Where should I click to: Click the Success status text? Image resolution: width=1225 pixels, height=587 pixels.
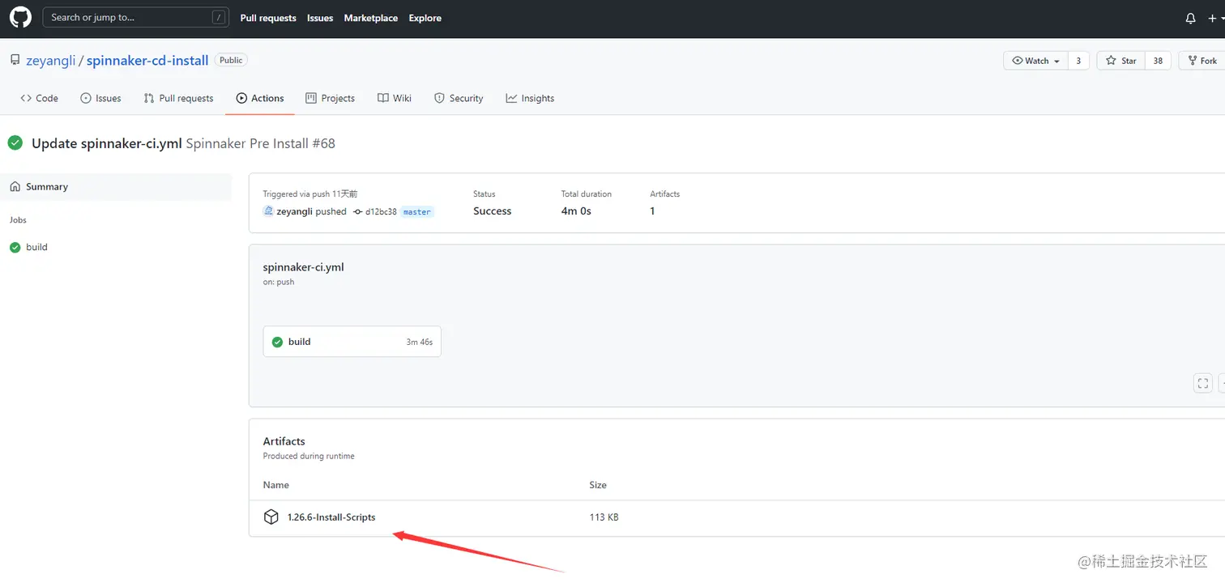tap(492, 211)
